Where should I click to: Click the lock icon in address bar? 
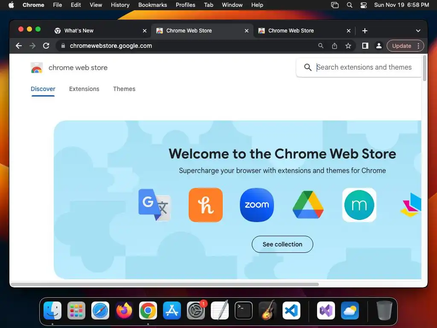pos(63,46)
